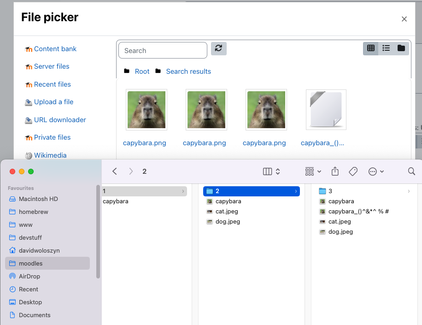Open Finder Action ellipsis menu
The height and width of the screenshot is (325, 422).
click(373, 171)
